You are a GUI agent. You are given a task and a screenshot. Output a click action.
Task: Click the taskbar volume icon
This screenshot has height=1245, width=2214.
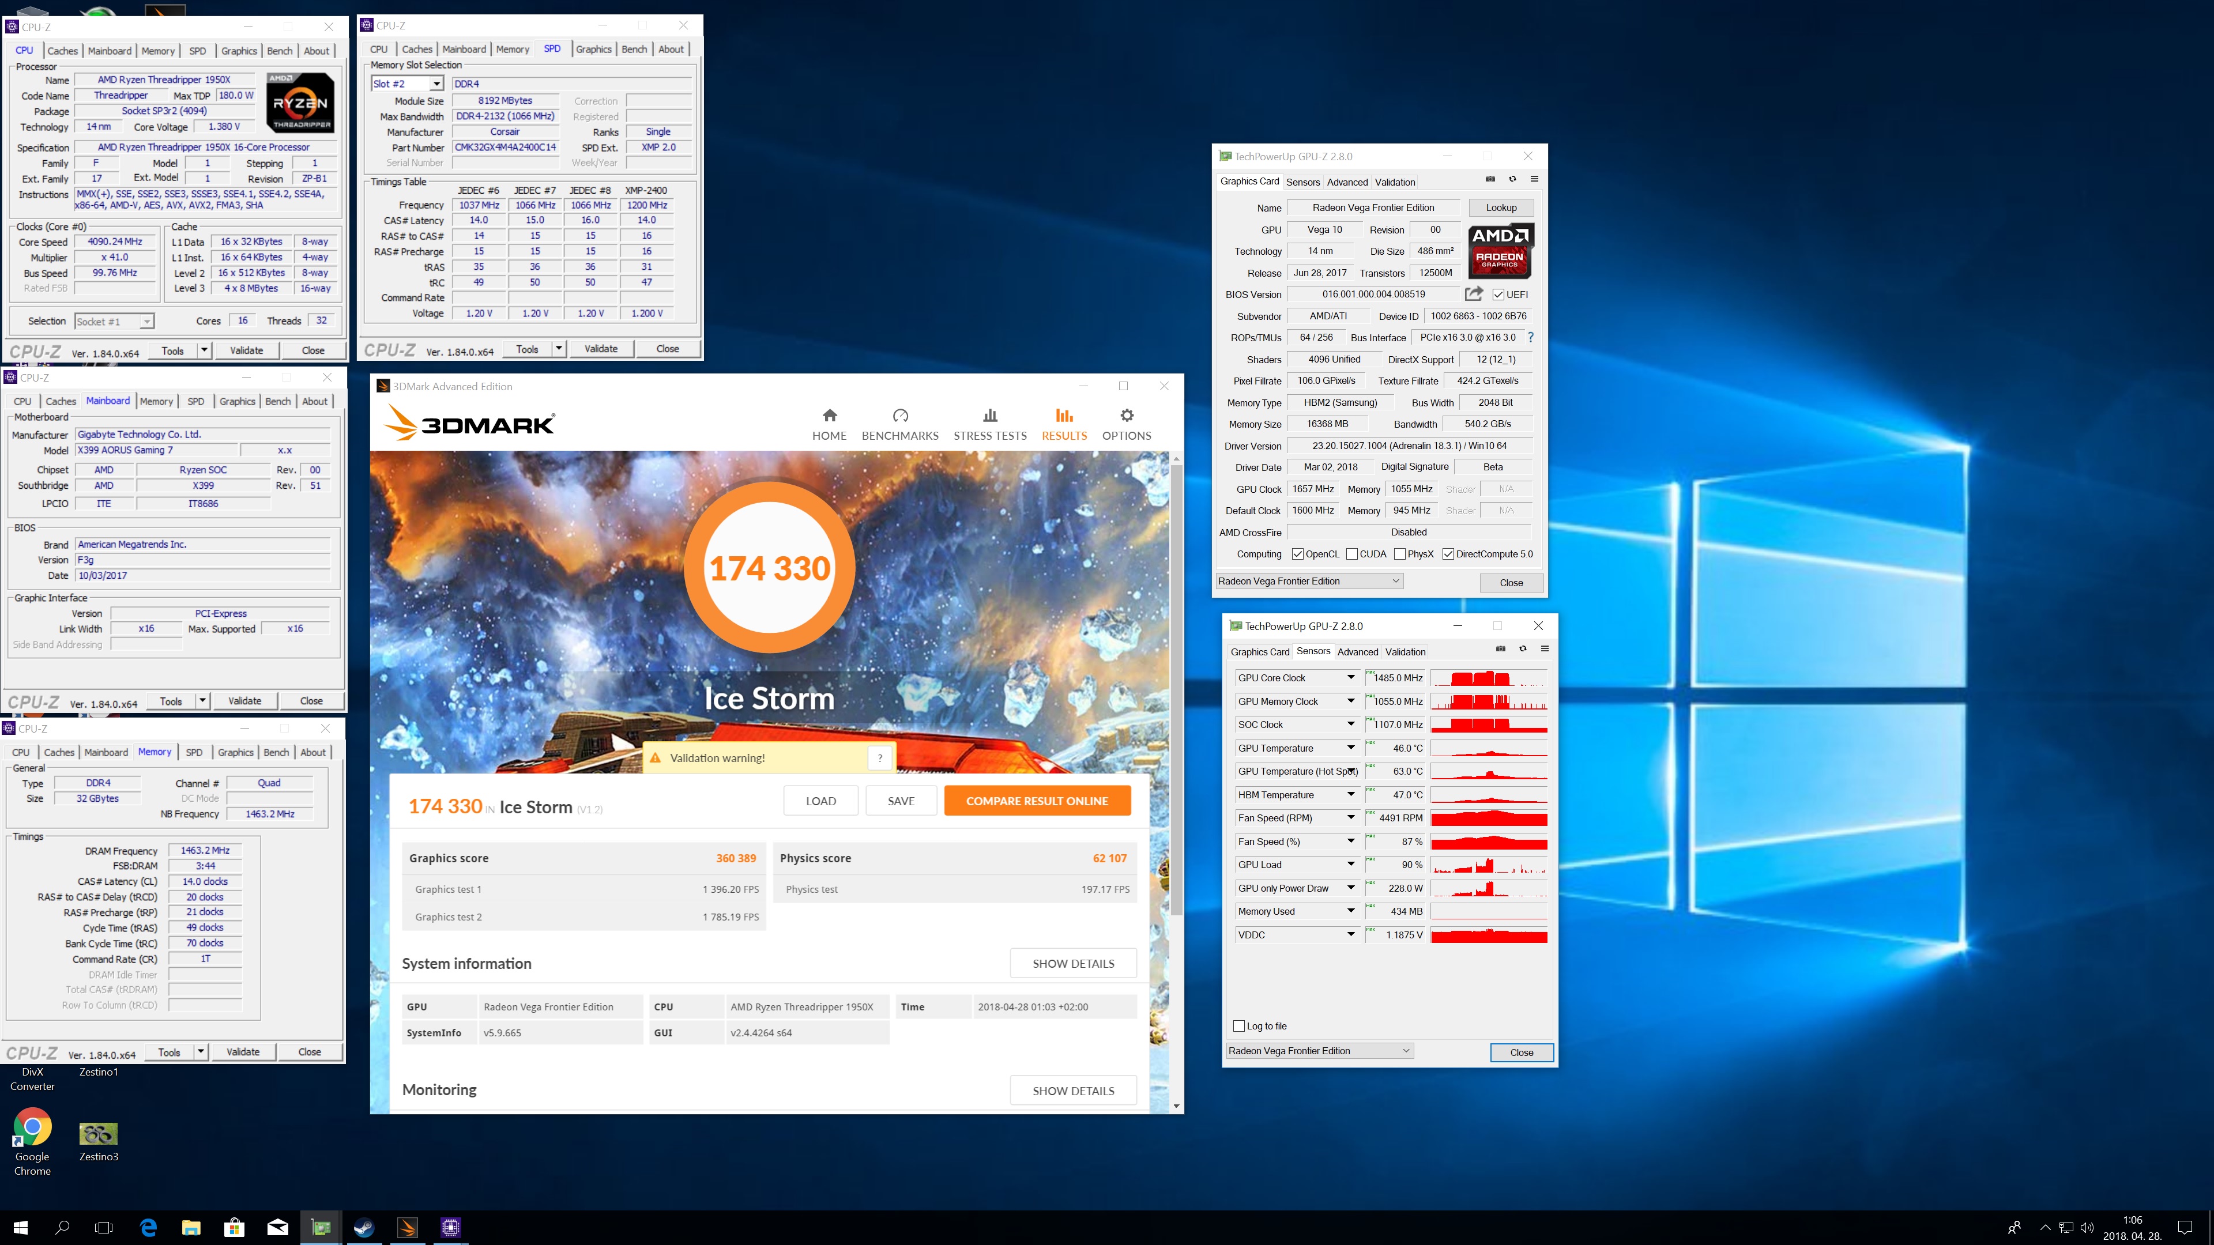tap(2087, 1228)
